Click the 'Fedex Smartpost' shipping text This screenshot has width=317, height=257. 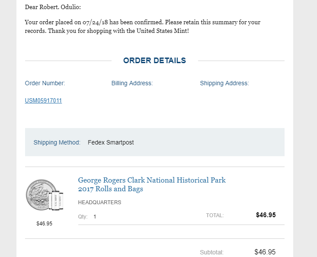click(111, 142)
